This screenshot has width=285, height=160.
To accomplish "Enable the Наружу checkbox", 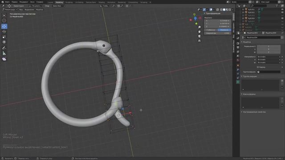I will 258,67.
